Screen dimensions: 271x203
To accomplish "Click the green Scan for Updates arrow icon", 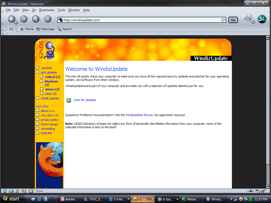I will coord(69,100).
